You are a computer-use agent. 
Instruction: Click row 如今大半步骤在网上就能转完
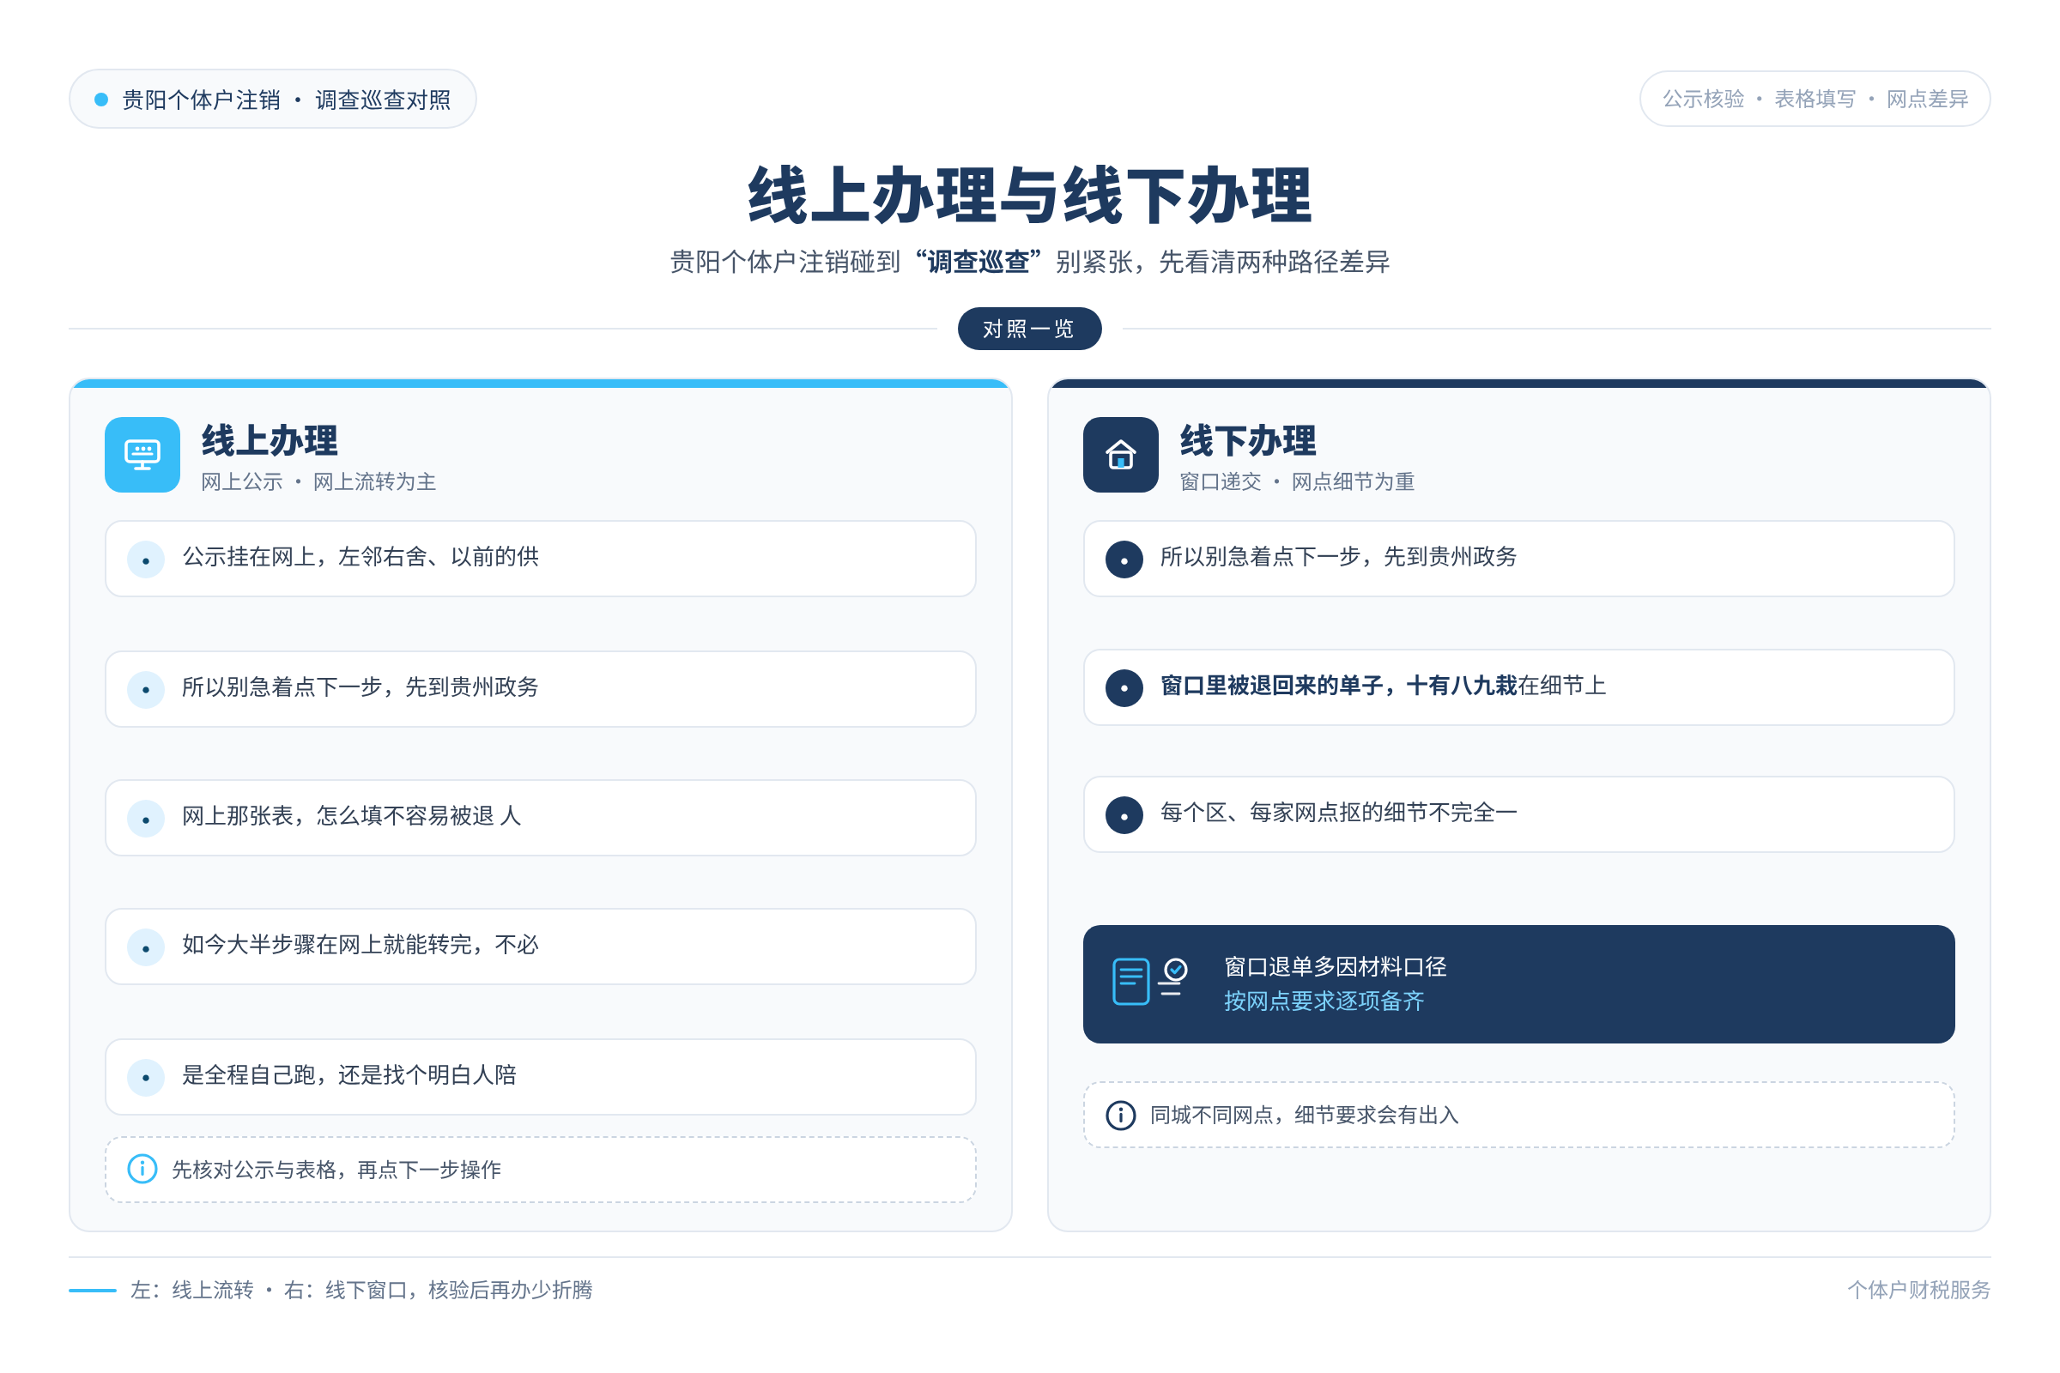pyautogui.click(x=541, y=947)
